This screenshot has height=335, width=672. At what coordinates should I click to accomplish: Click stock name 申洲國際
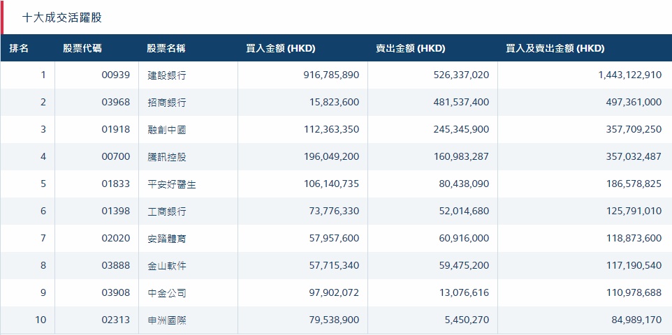coord(167,320)
